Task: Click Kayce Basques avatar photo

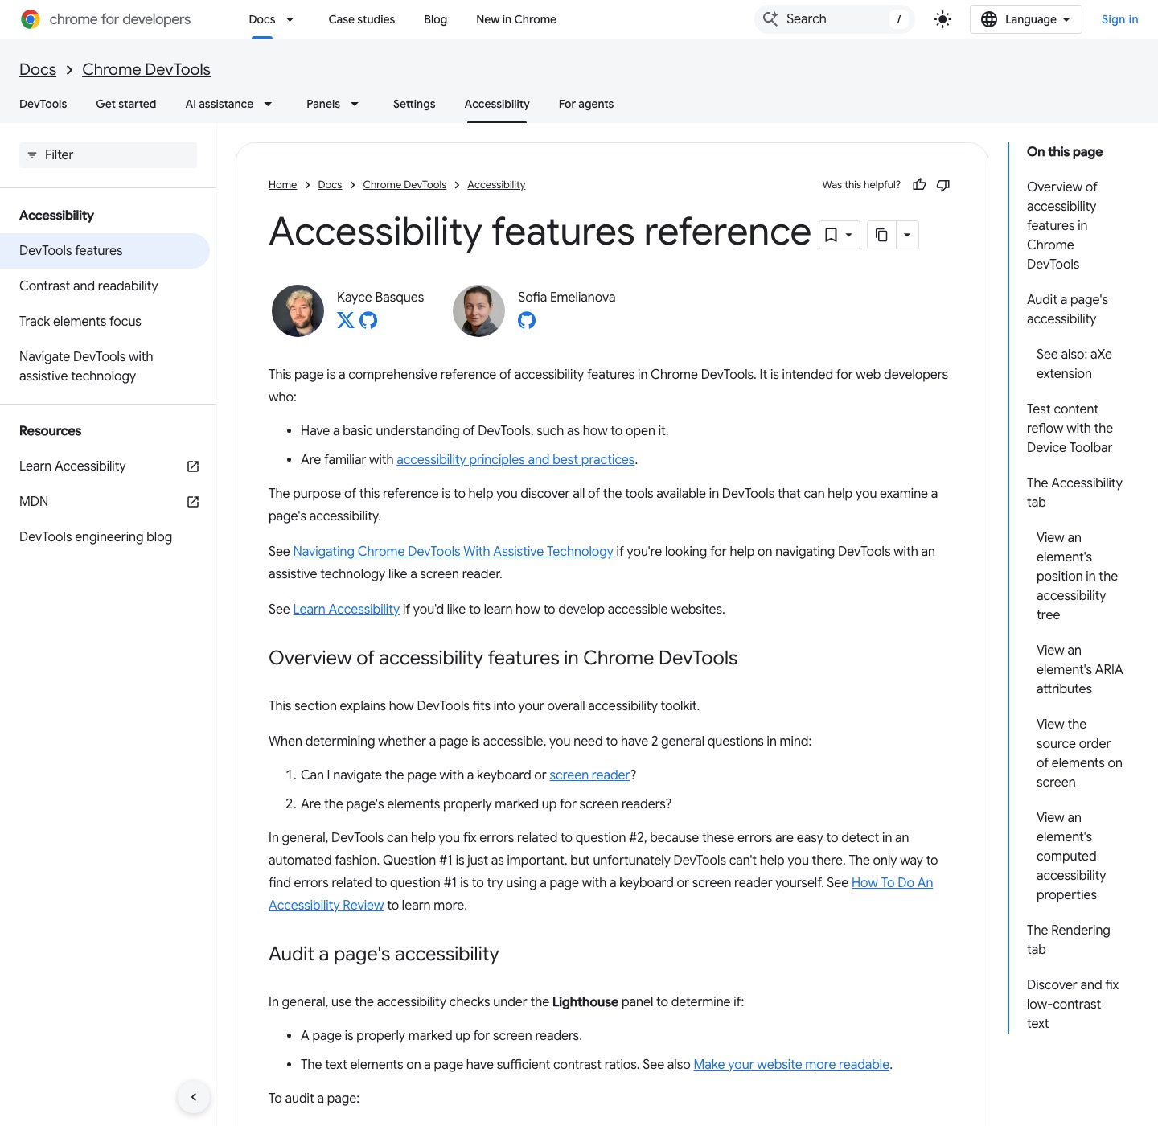Action: tap(298, 310)
